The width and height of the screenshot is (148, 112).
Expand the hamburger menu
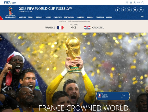pyautogui.click(x=142, y=17)
